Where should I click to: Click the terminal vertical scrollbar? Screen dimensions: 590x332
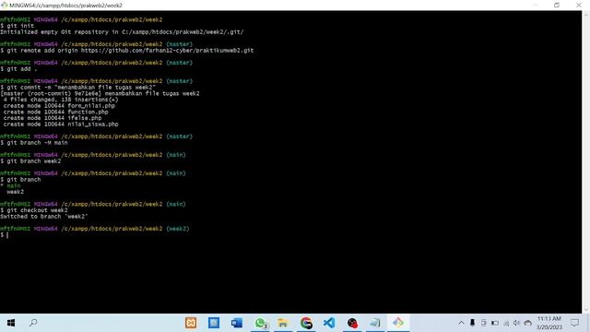click(x=586, y=162)
